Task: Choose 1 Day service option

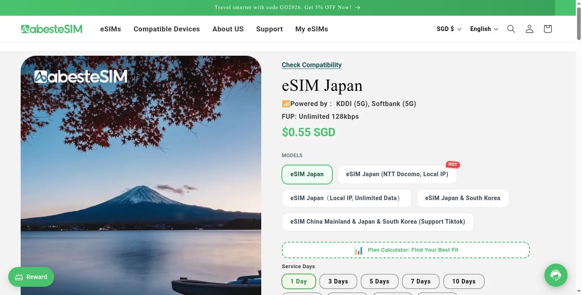Action: [x=299, y=281]
